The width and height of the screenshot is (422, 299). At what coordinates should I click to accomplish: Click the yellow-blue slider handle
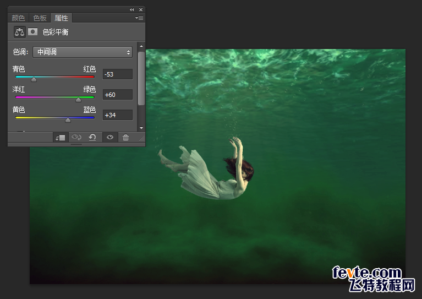[68, 120]
